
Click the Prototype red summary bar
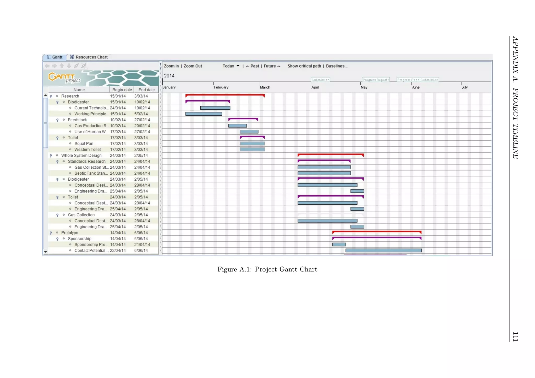377,232
